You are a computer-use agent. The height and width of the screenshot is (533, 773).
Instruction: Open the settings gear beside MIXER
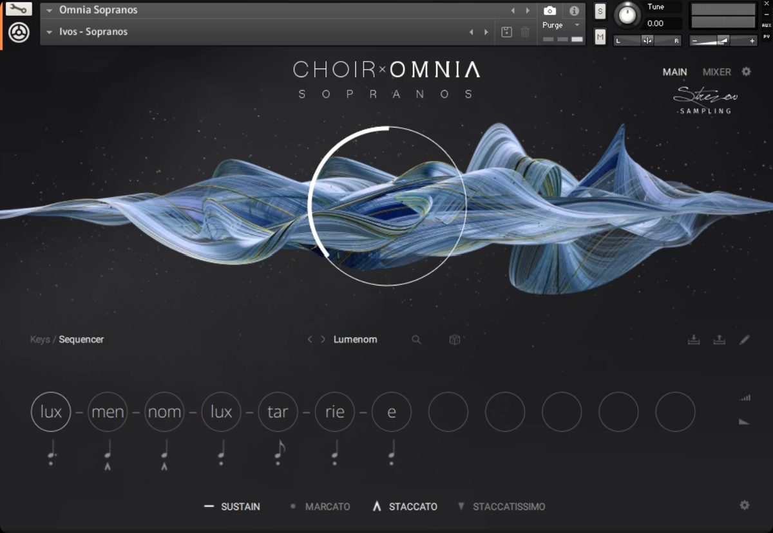(x=746, y=71)
